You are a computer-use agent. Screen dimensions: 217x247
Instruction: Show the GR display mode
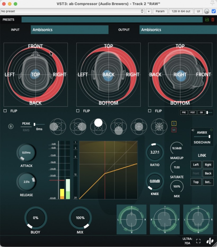click(x=201, y=112)
